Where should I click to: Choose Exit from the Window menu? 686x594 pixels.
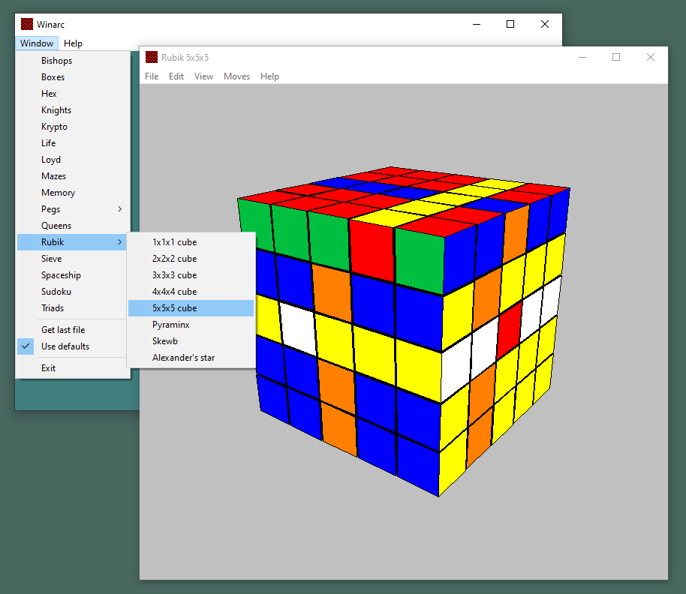(x=73, y=368)
